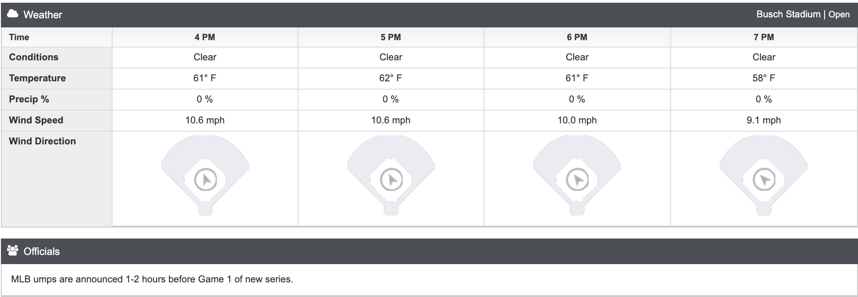Select the Weather section header
The image size is (858, 297).
pyautogui.click(x=429, y=15)
